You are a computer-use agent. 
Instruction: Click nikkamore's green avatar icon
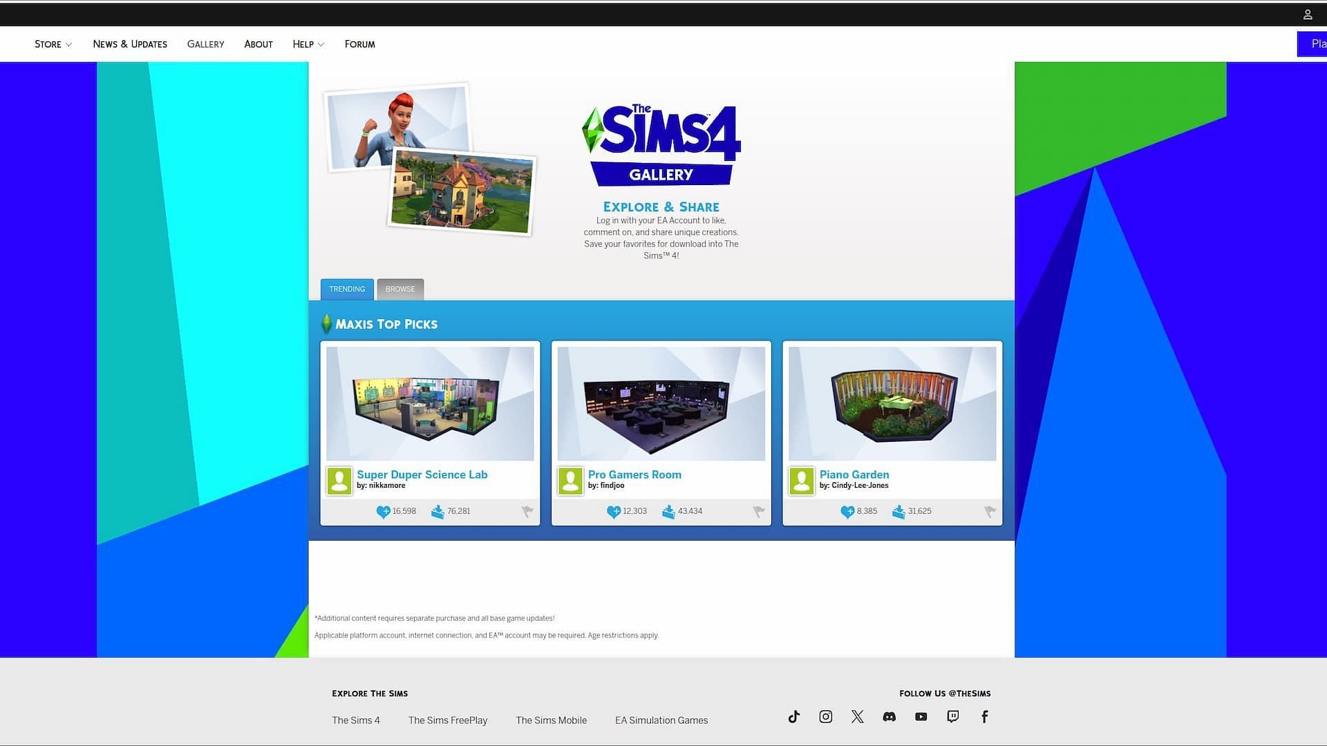[339, 481]
